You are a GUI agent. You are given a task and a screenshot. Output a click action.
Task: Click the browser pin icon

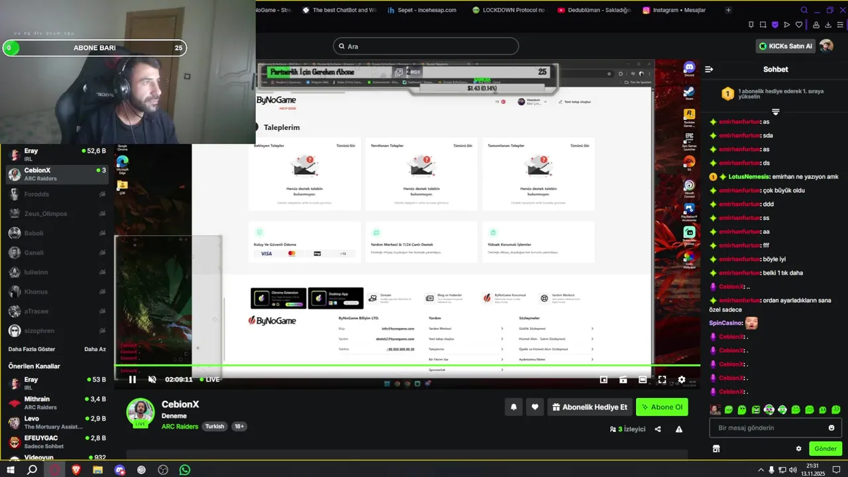751,25
